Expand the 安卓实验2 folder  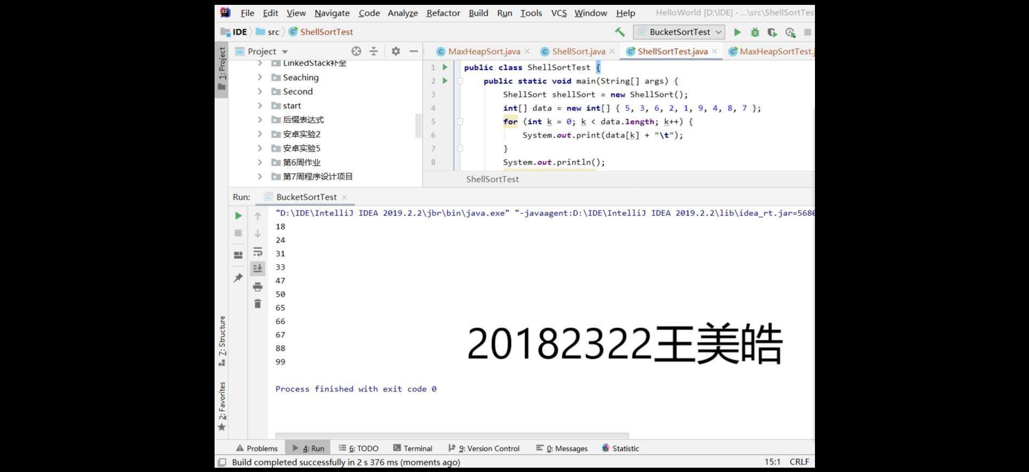[x=260, y=134]
